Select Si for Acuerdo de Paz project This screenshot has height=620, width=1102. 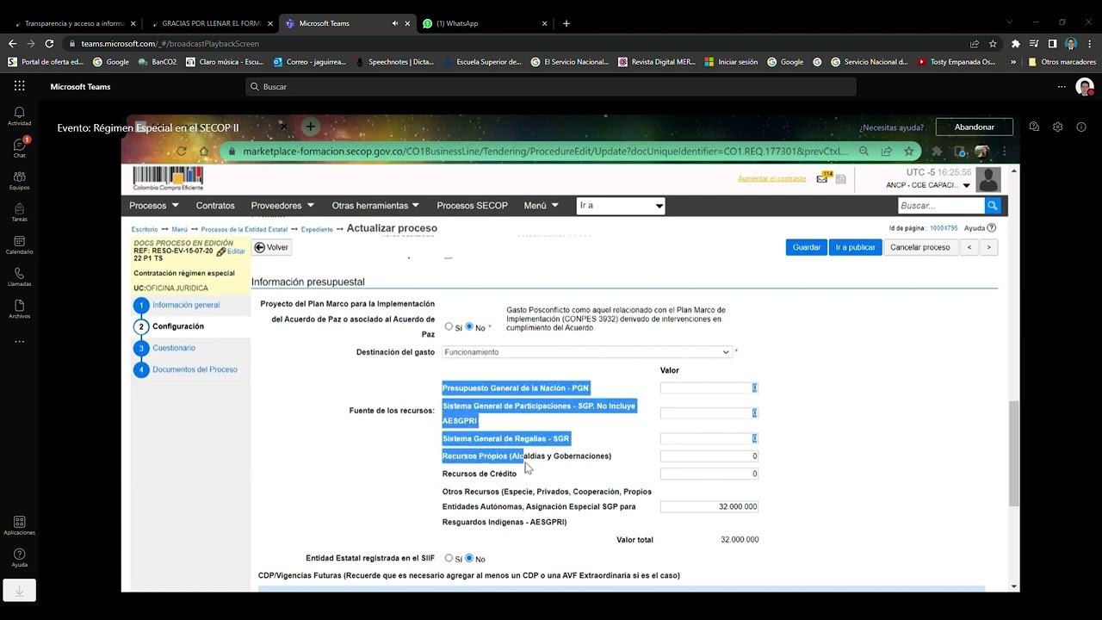coord(449,327)
